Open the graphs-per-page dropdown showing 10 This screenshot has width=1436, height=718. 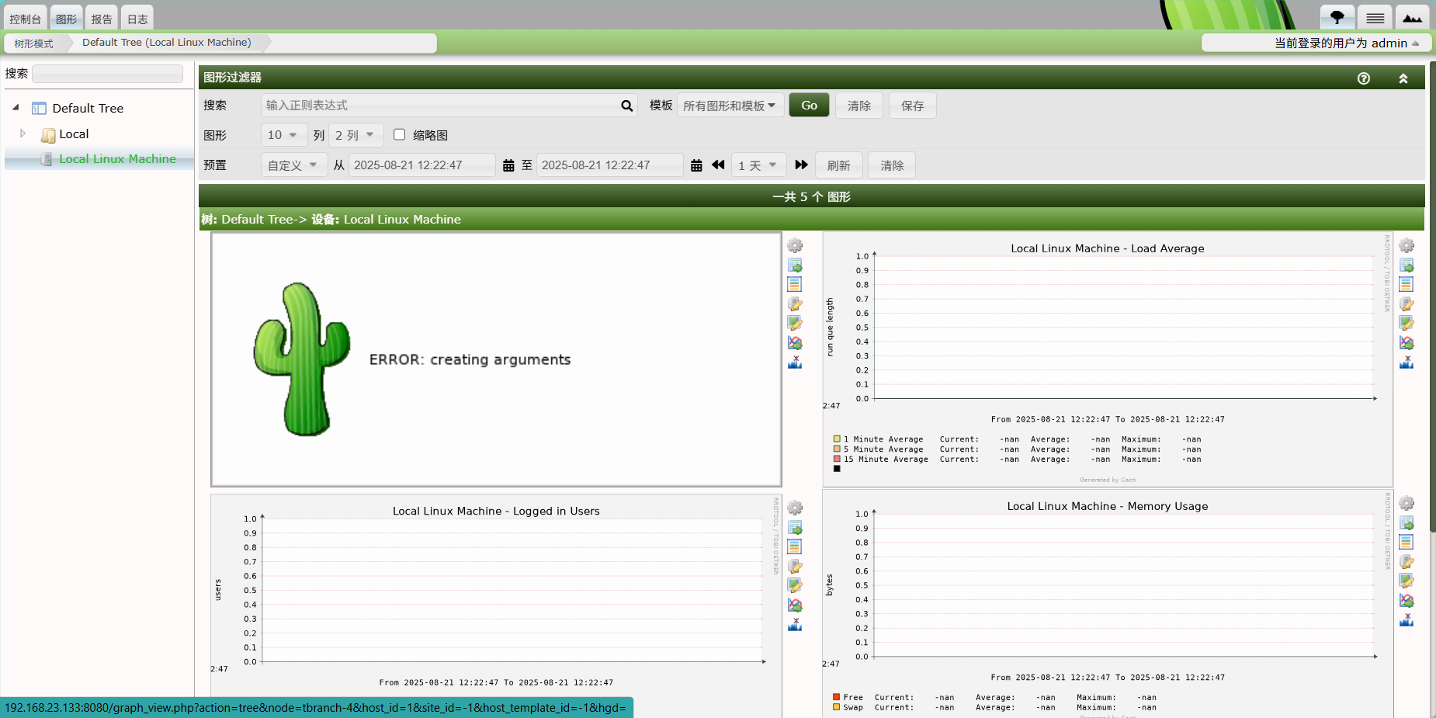click(283, 135)
